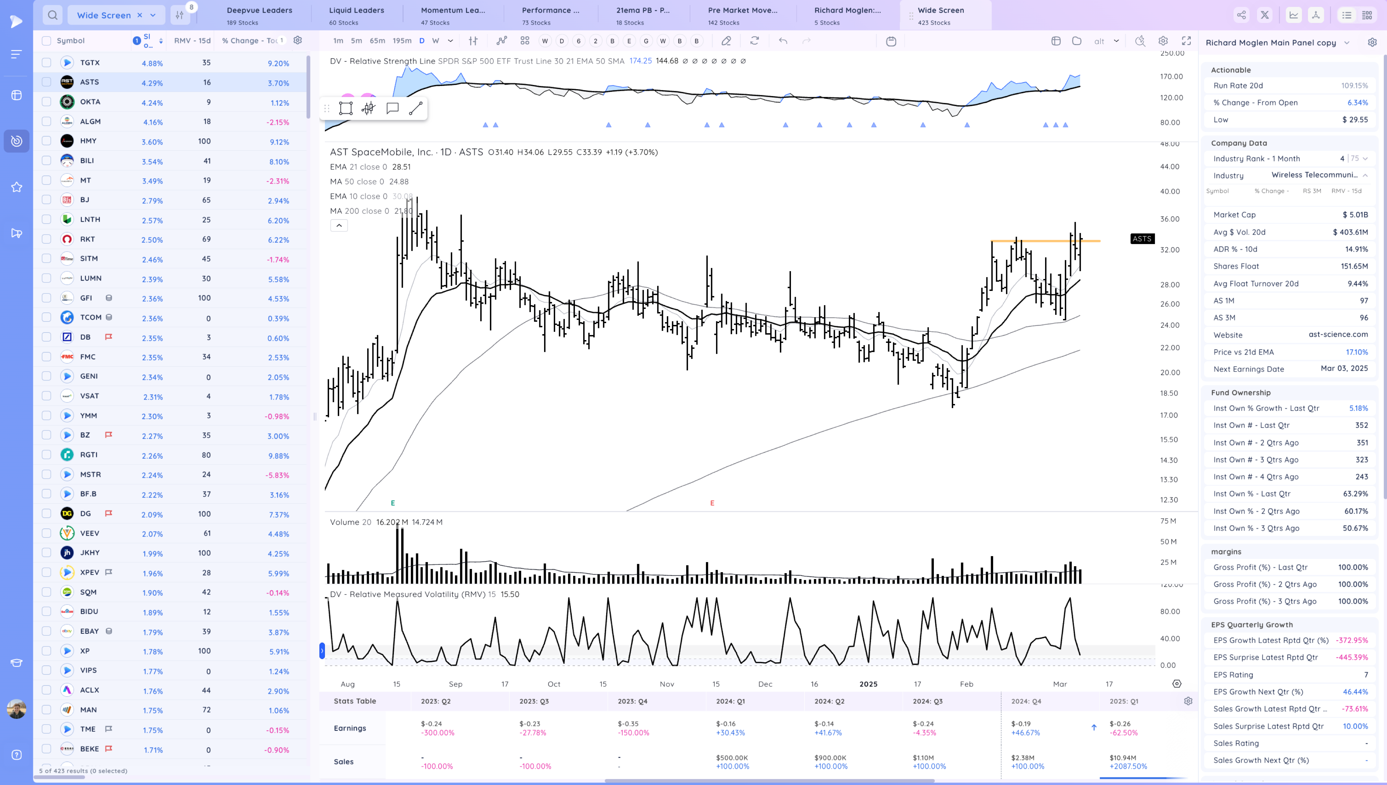Share to X (Twitter) icon
1387x785 pixels.
[x=1265, y=15]
